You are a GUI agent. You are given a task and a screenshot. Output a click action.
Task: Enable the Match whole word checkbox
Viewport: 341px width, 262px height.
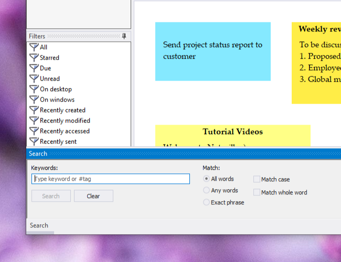tap(257, 192)
